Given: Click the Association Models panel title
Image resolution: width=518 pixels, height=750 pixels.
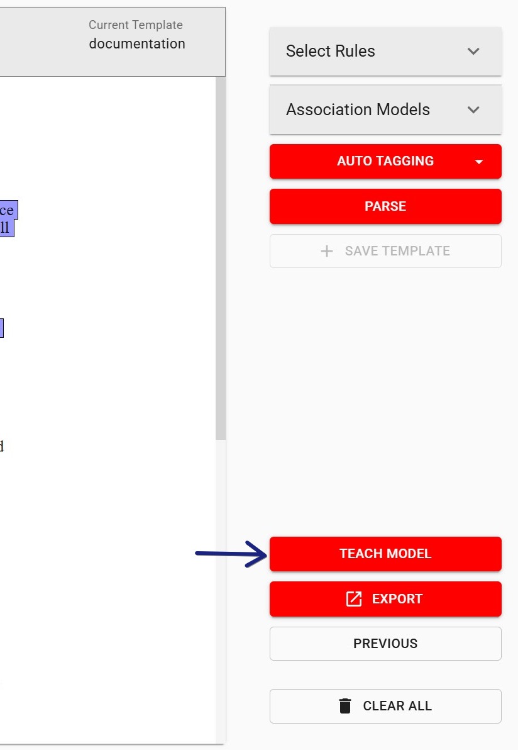Looking at the screenshot, I should pyautogui.click(x=358, y=109).
